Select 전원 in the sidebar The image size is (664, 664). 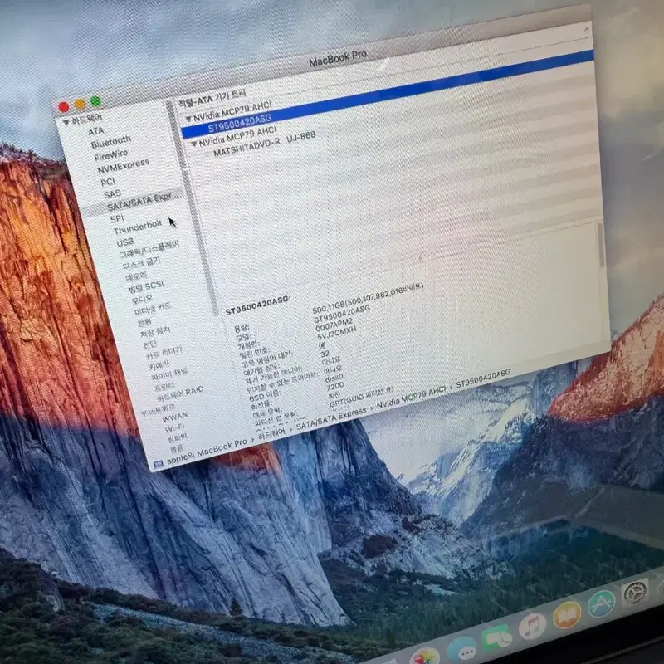pos(144,322)
